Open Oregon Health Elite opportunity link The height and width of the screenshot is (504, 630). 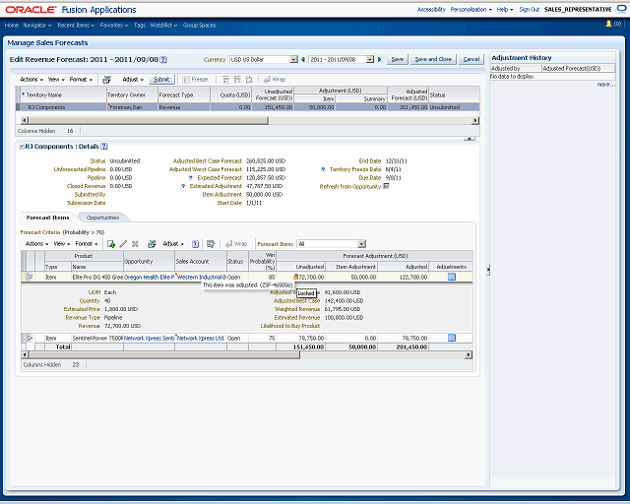point(150,277)
